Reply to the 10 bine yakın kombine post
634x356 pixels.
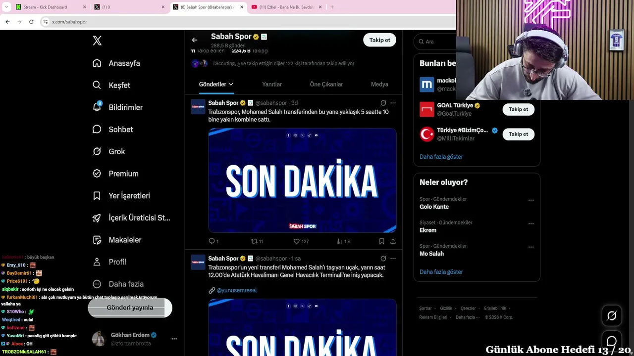[213, 241]
